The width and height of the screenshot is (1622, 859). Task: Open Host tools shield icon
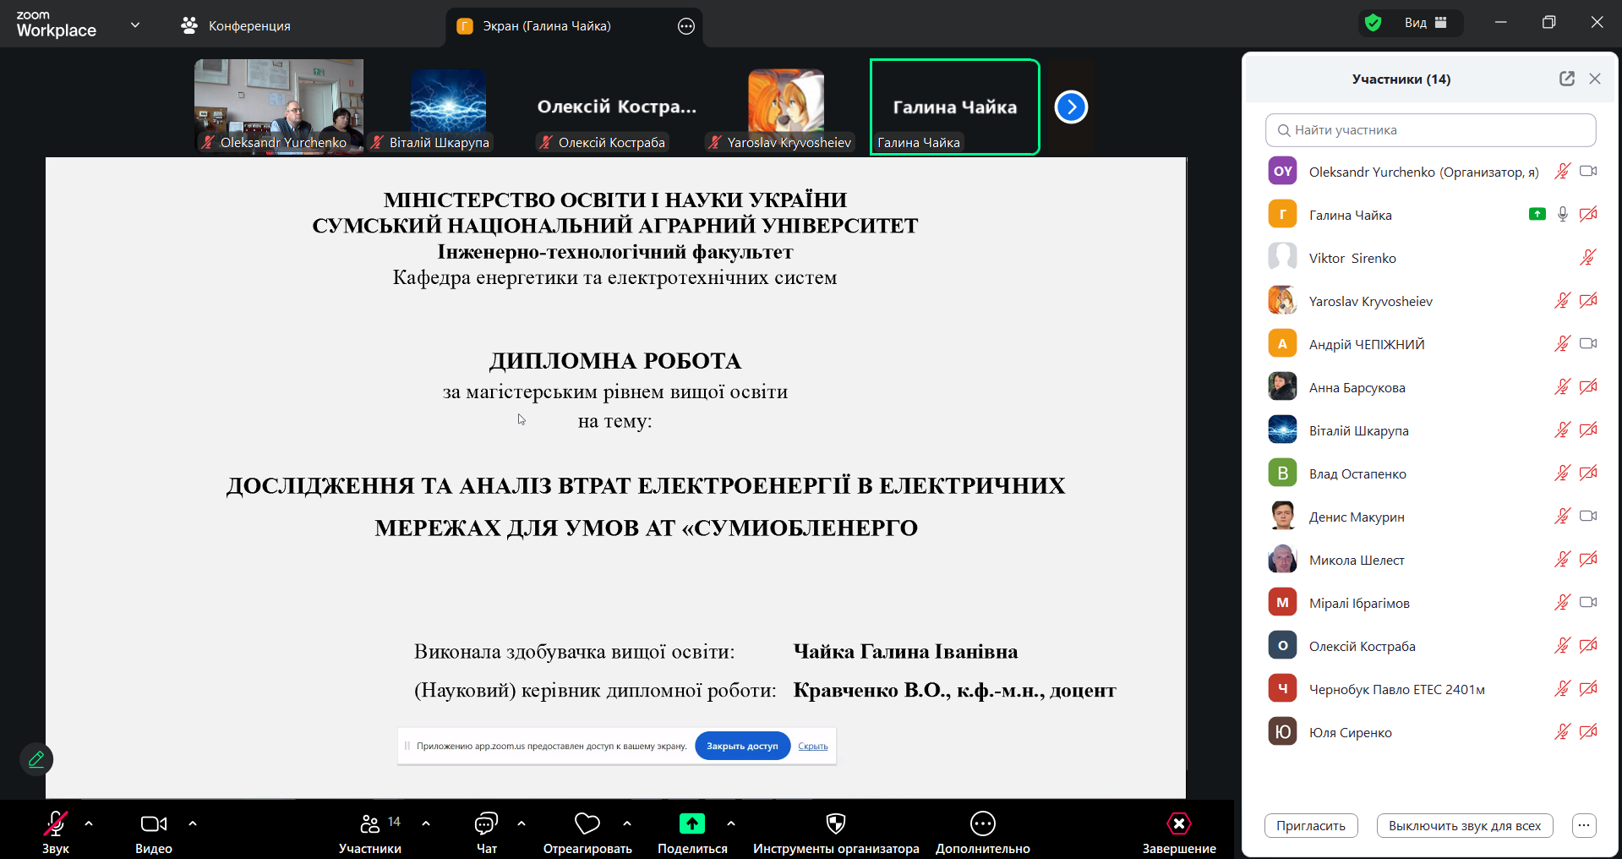(835, 824)
